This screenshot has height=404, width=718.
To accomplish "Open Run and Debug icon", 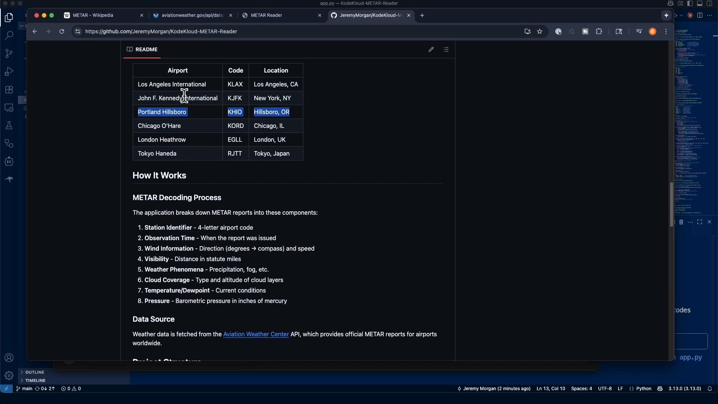I will tap(9, 71).
